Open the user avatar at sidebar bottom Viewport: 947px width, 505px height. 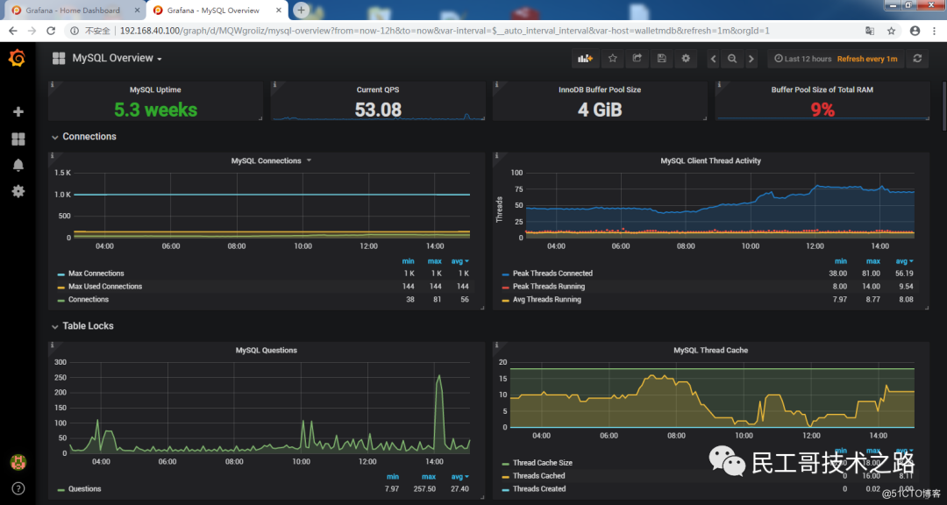pyautogui.click(x=18, y=462)
